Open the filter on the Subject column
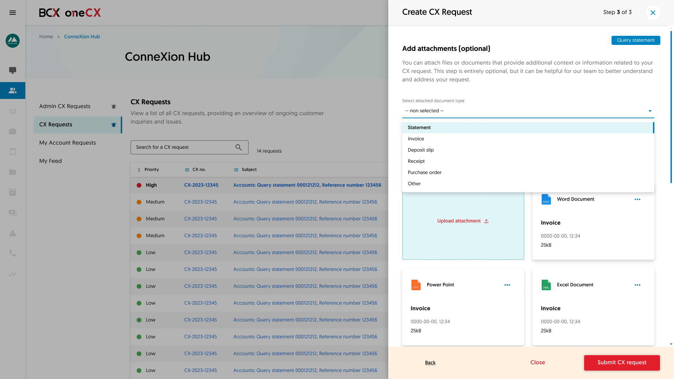 (x=236, y=169)
